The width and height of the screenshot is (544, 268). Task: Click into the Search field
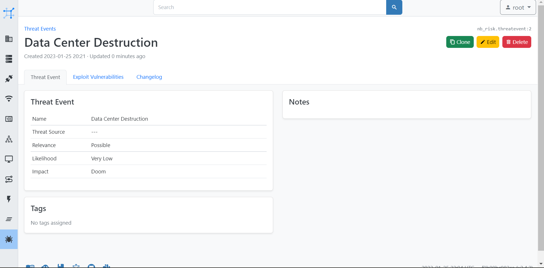point(270,7)
